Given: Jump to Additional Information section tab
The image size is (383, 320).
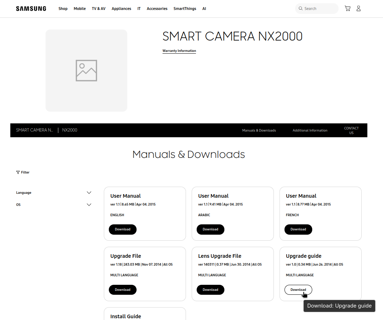Looking at the screenshot, I should [x=310, y=130].
